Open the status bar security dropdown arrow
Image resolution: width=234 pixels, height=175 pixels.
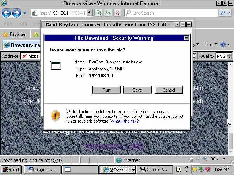tap(197, 159)
